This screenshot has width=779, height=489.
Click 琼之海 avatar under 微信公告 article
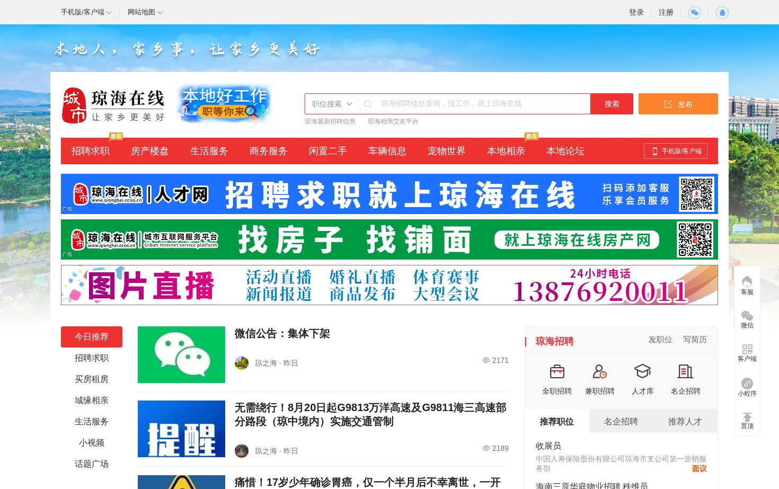(x=242, y=363)
